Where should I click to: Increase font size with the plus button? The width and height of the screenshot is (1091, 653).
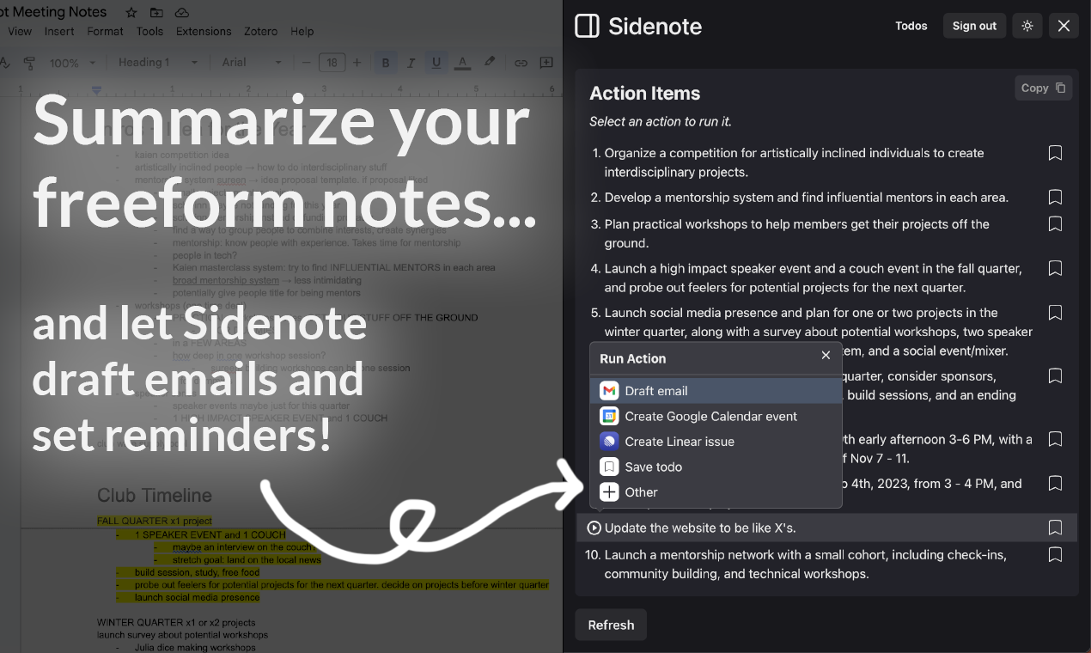tap(357, 63)
